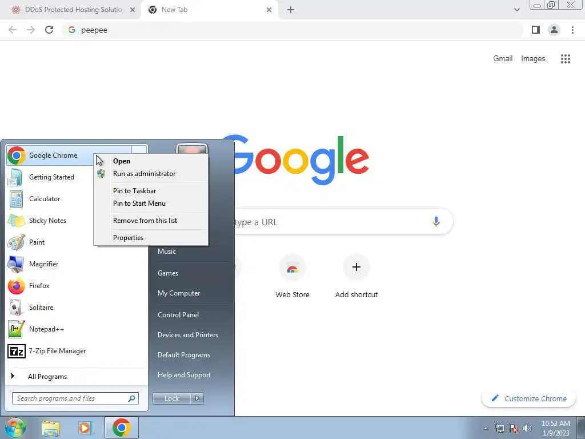Image resolution: width=585 pixels, height=439 pixels.
Task: Choose Pin to Start Menu
Action: 139,203
